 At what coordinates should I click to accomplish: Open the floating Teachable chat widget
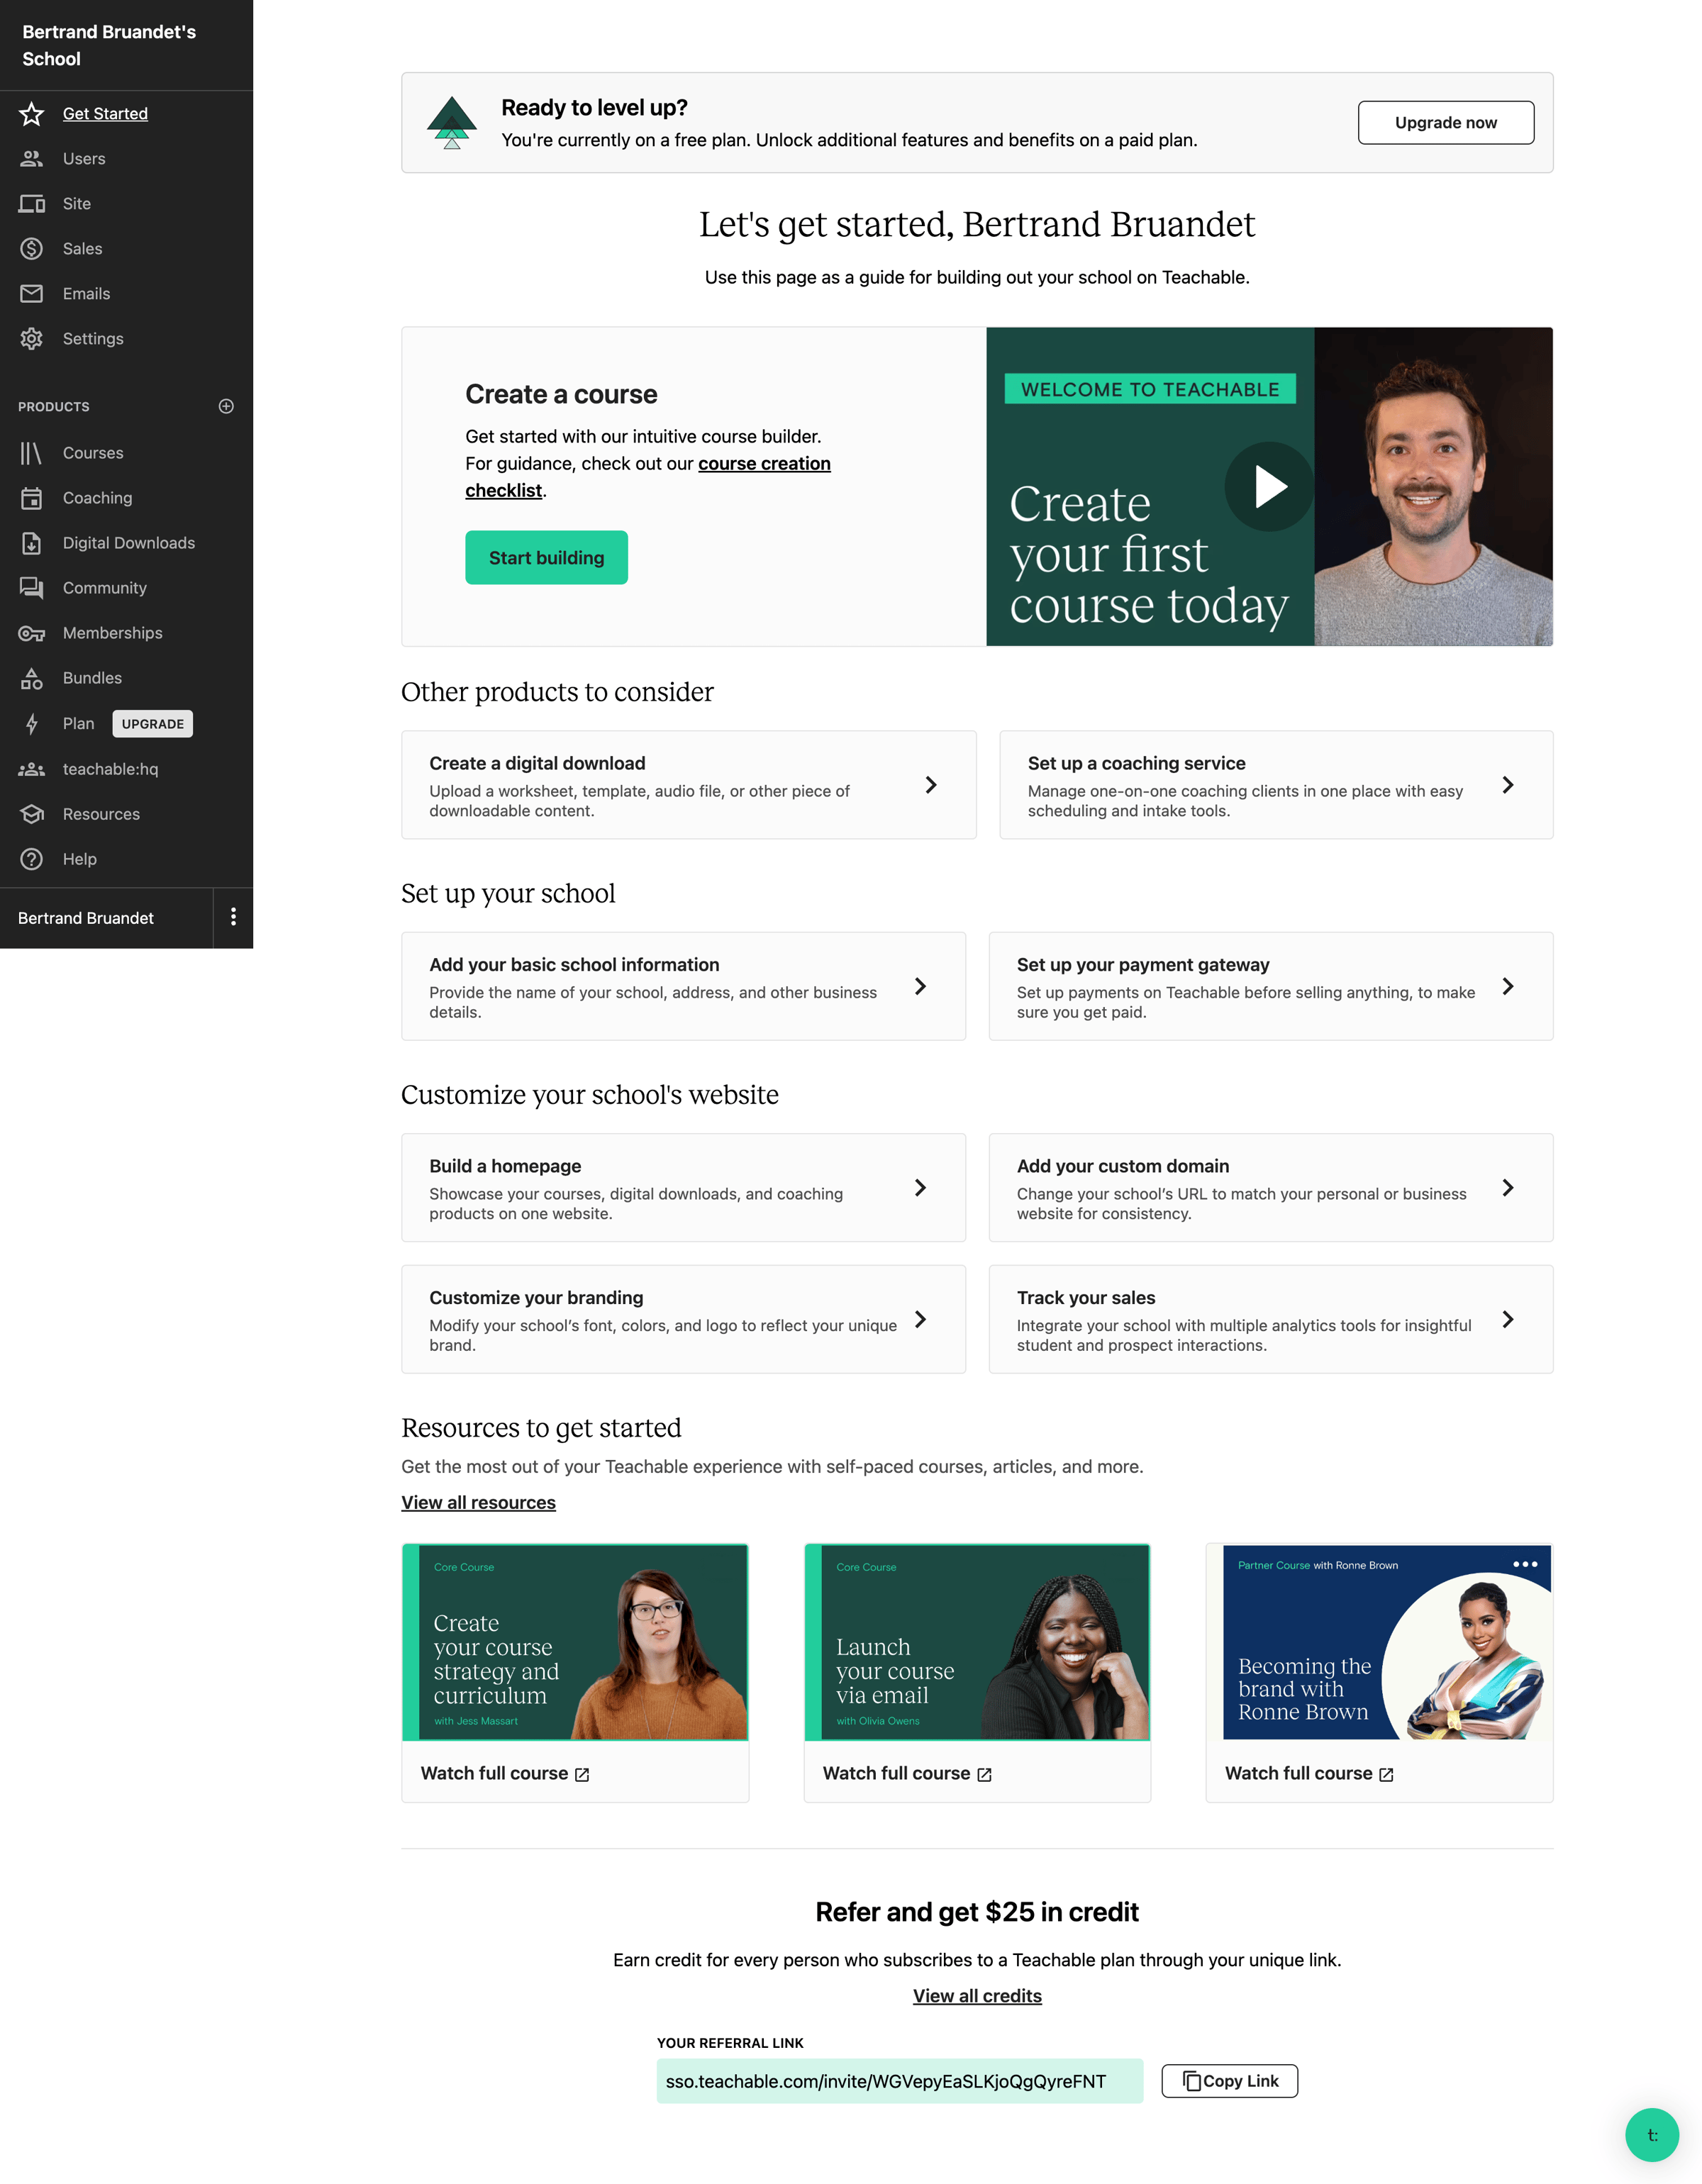click(1652, 2134)
